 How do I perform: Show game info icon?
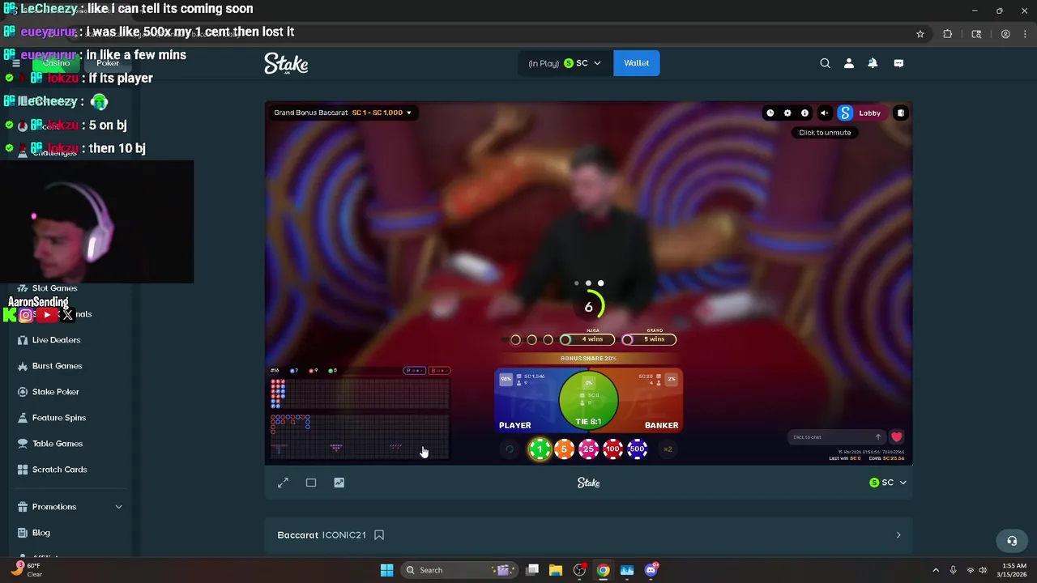click(804, 113)
